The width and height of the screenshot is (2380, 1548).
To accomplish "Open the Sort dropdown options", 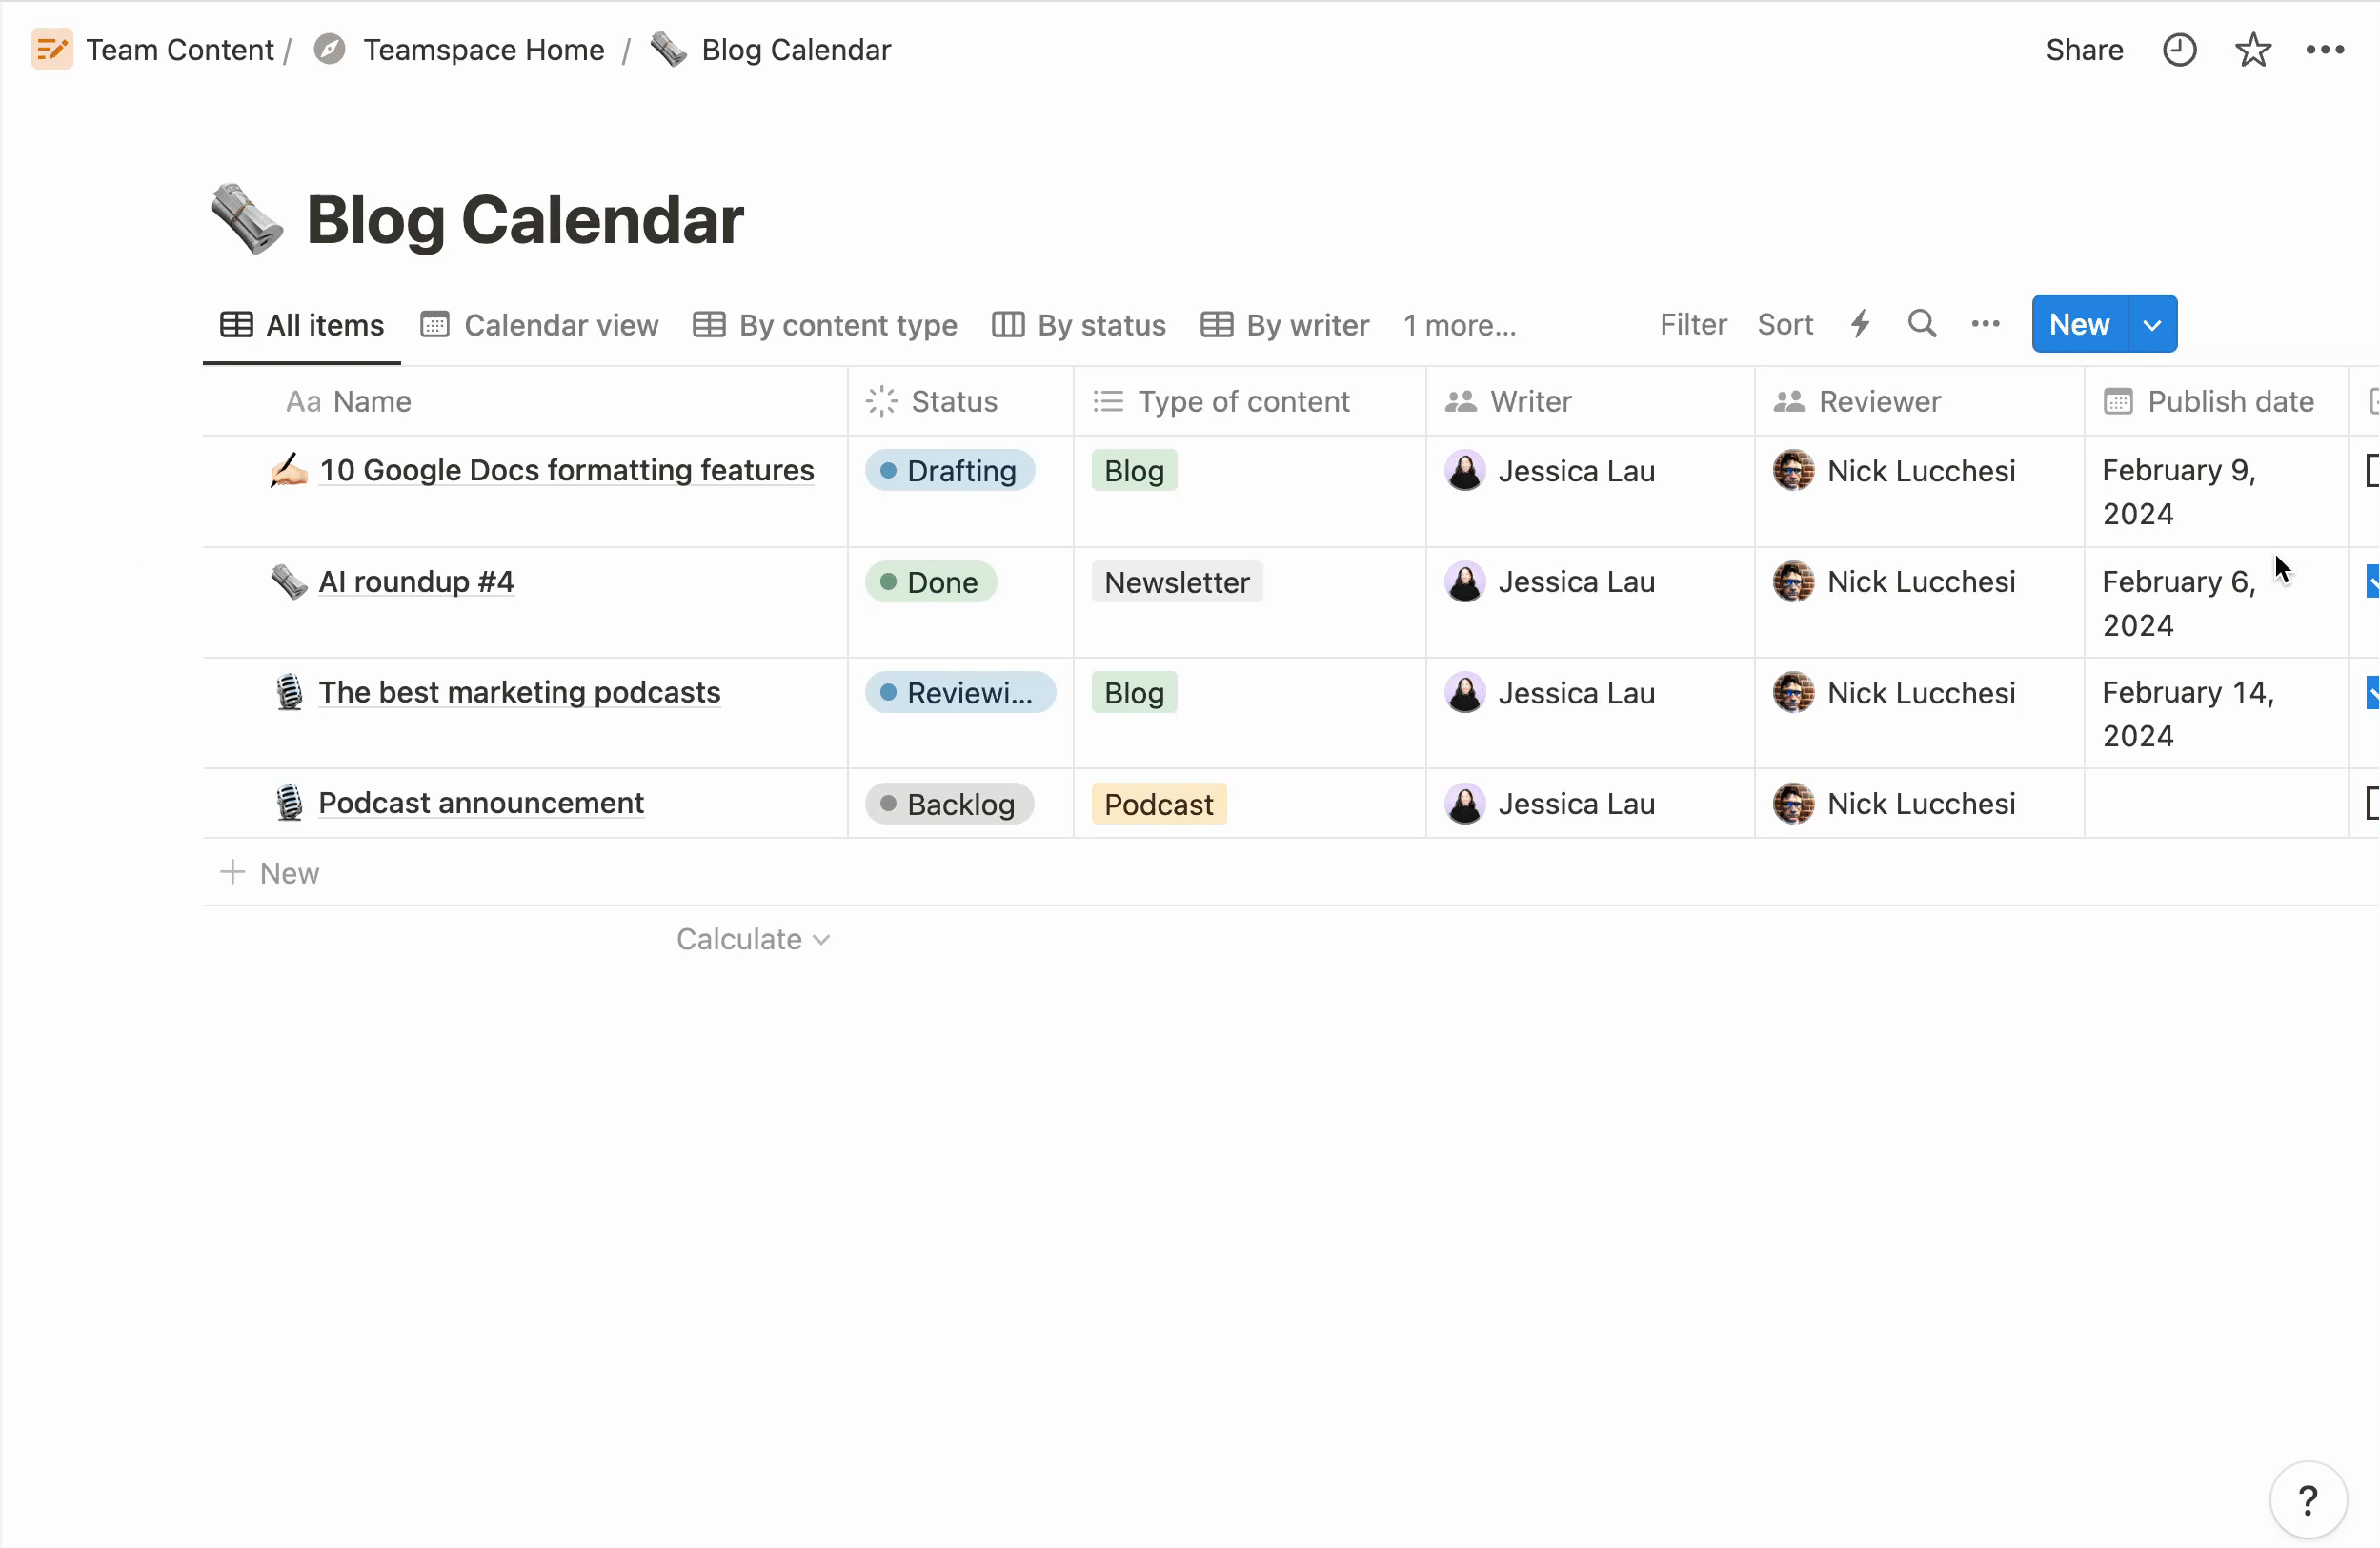I will click(1785, 324).
